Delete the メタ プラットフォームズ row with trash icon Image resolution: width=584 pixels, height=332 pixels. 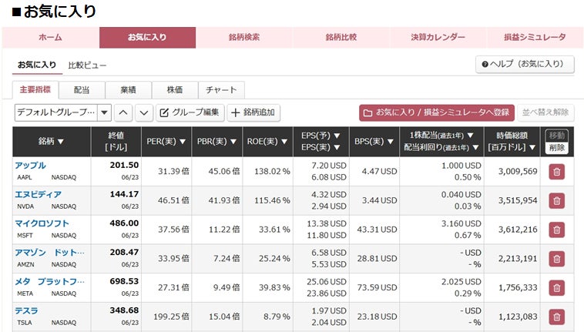556,288
